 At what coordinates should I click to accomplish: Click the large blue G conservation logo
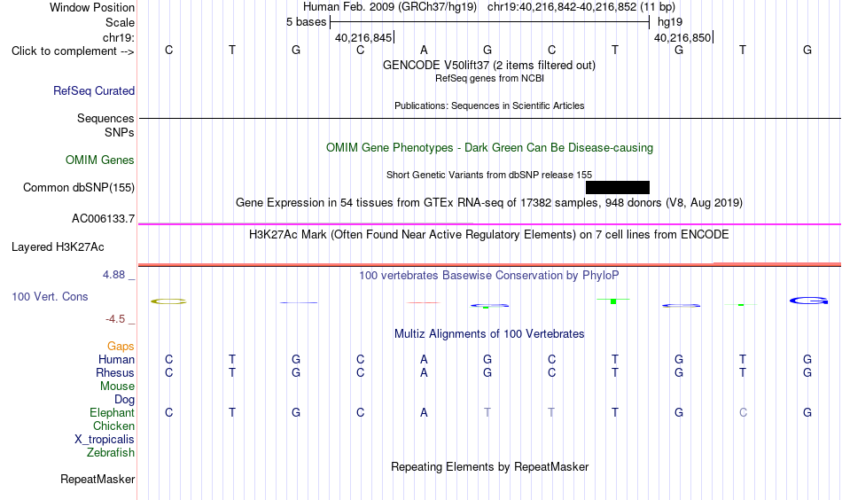[x=808, y=301]
